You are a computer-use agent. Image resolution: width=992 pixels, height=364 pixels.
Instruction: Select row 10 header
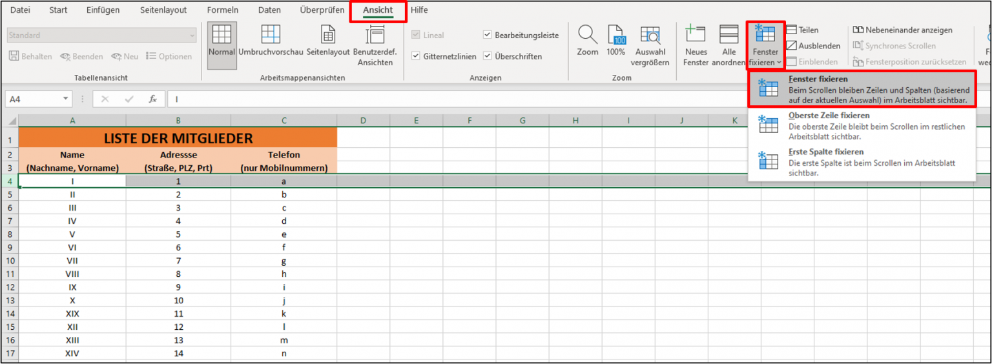click(10, 261)
